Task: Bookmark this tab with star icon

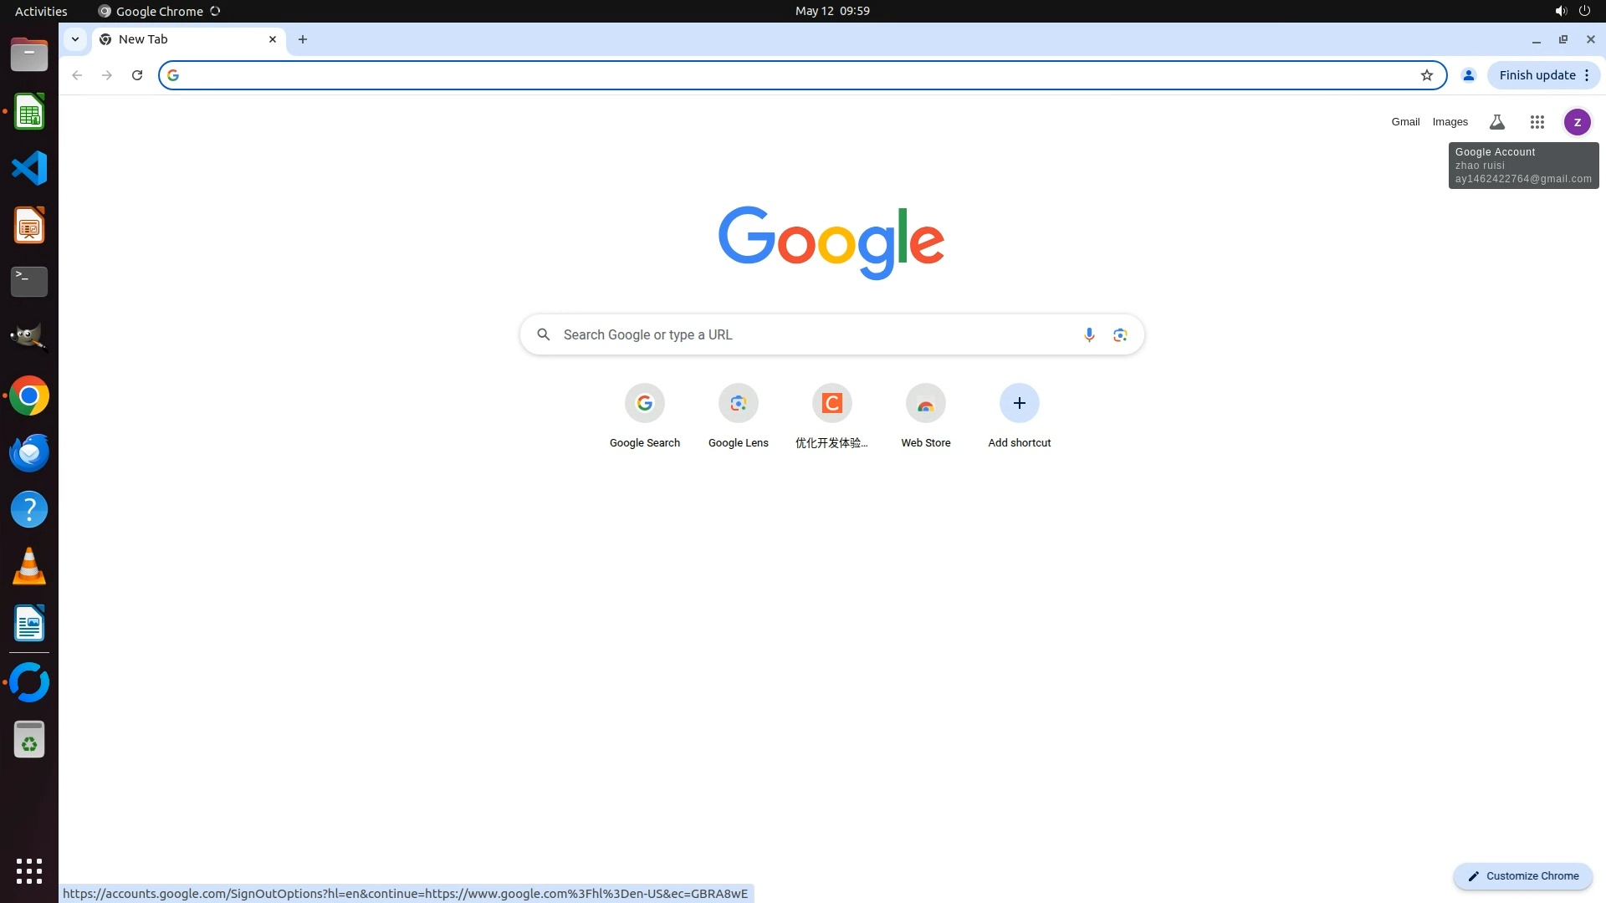Action: [1426, 75]
